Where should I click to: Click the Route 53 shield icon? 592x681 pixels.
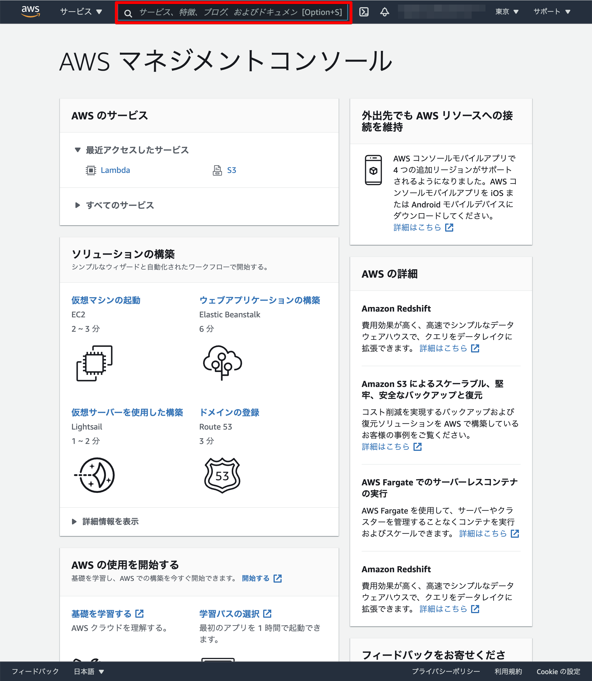point(222,475)
